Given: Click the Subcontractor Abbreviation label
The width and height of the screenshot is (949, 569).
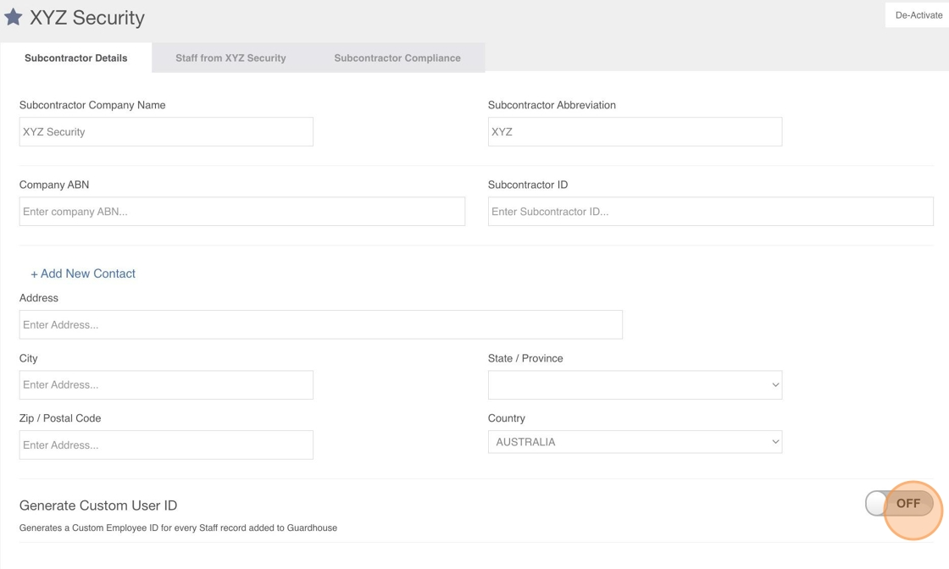Looking at the screenshot, I should (x=552, y=105).
